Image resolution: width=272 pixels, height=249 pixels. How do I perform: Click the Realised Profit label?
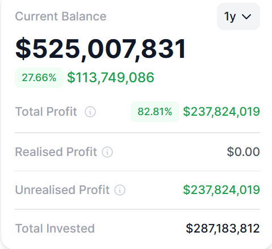click(56, 152)
